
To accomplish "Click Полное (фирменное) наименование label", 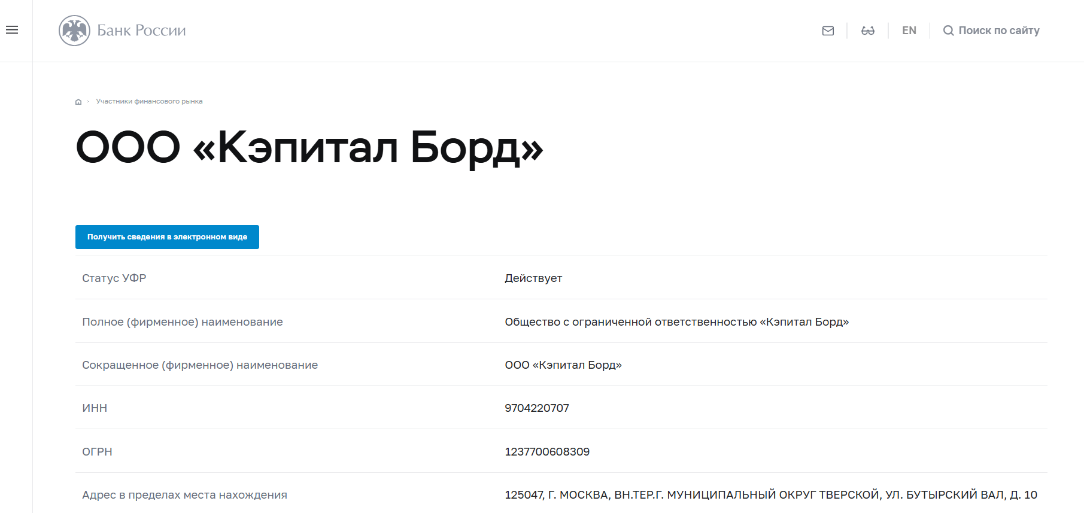I will pos(183,322).
